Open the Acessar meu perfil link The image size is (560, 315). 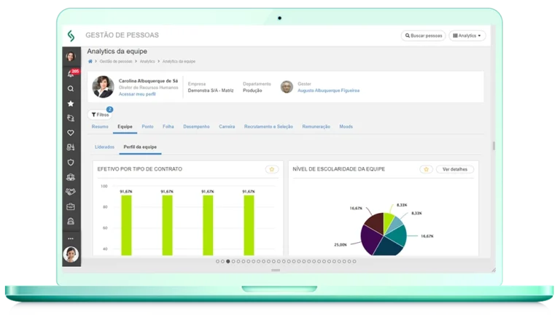(136, 95)
